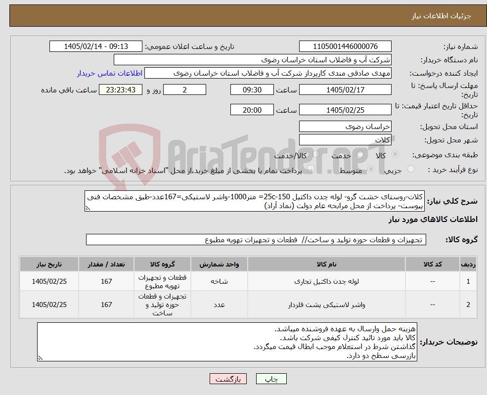Click the نام کالا column header
Screen dimensions: 487x395
click(326, 264)
